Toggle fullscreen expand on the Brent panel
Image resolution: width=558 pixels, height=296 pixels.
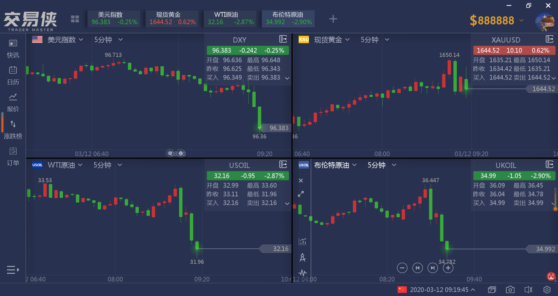[x=301, y=194]
